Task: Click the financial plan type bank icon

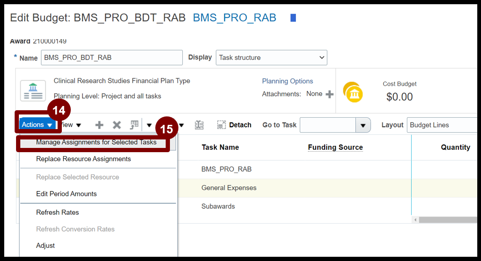Action: (33, 90)
